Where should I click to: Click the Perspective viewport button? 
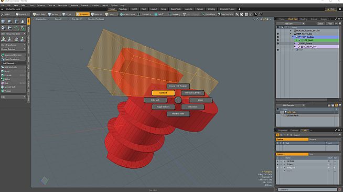coord(41,19)
